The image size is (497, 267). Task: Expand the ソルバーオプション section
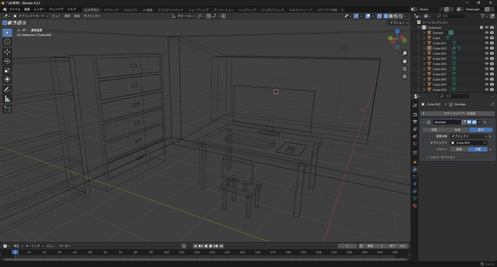tap(441, 157)
